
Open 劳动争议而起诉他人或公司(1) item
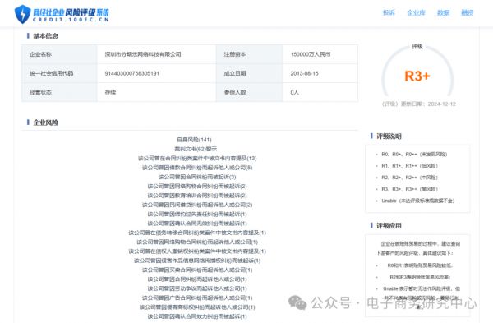point(197,288)
